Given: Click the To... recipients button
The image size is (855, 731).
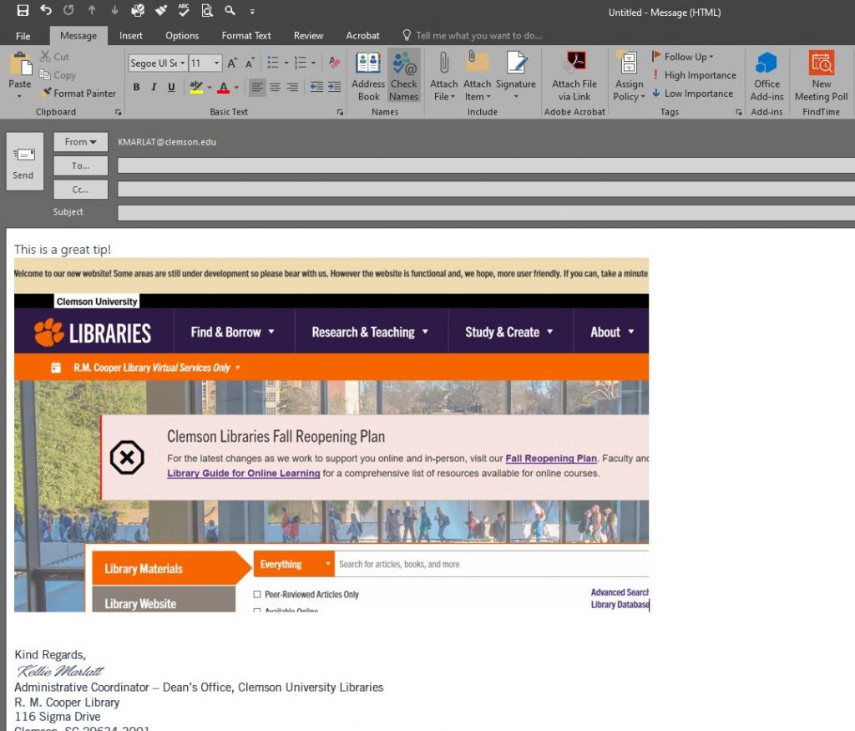Looking at the screenshot, I should click(81, 166).
